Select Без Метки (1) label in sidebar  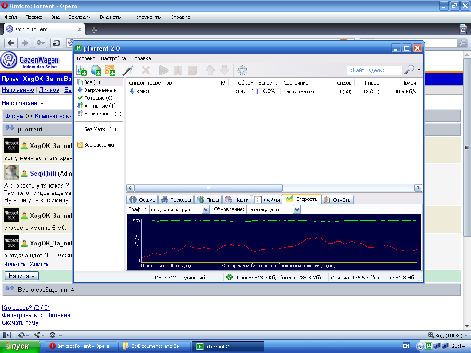click(99, 129)
